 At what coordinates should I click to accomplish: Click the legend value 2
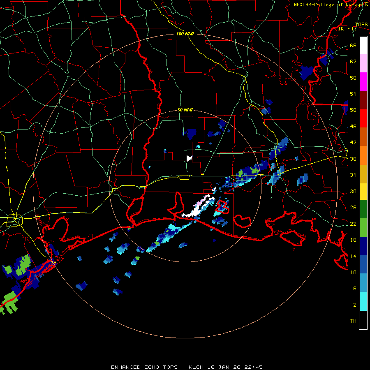pyautogui.click(x=355, y=305)
